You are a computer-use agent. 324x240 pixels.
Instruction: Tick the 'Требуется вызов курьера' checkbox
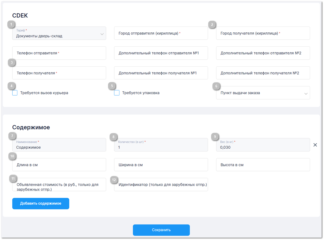click(x=15, y=93)
